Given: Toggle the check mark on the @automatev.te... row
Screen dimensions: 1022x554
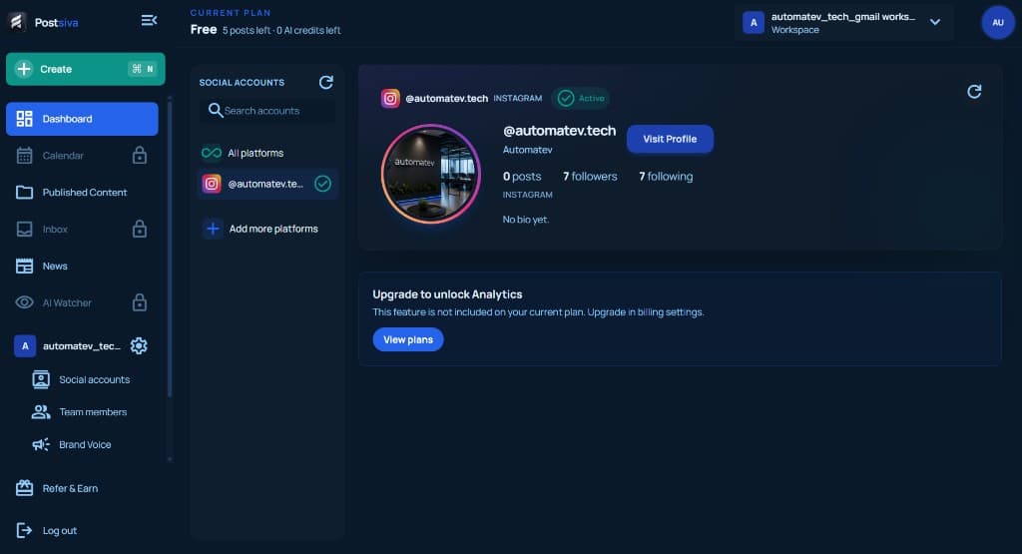Looking at the screenshot, I should [322, 184].
